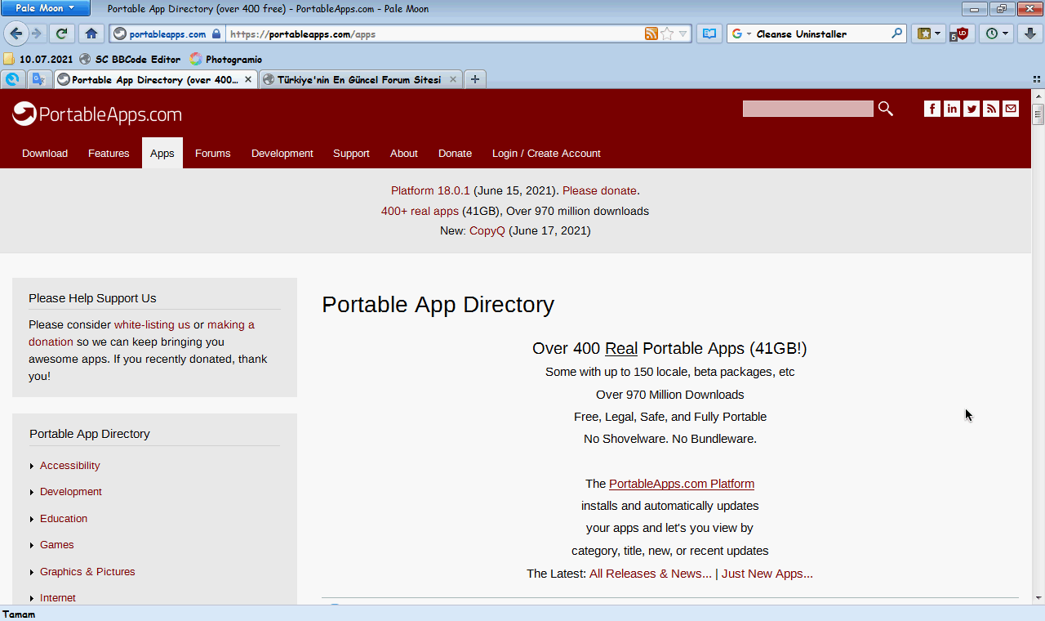The height and width of the screenshot is (621, 1045).
Task: Expand the Accessibility category arrow
Action: (x=32, y=466)
